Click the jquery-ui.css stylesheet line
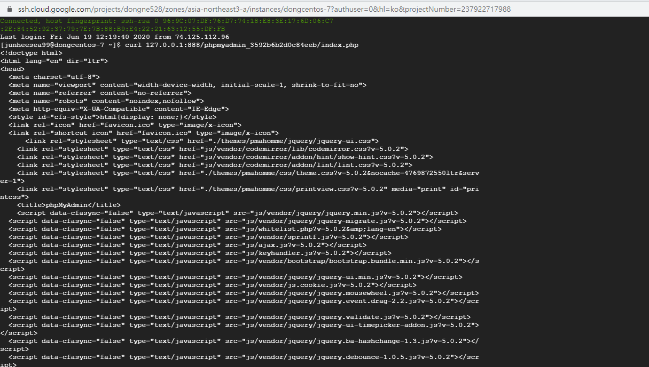 [x=202, y=141]
